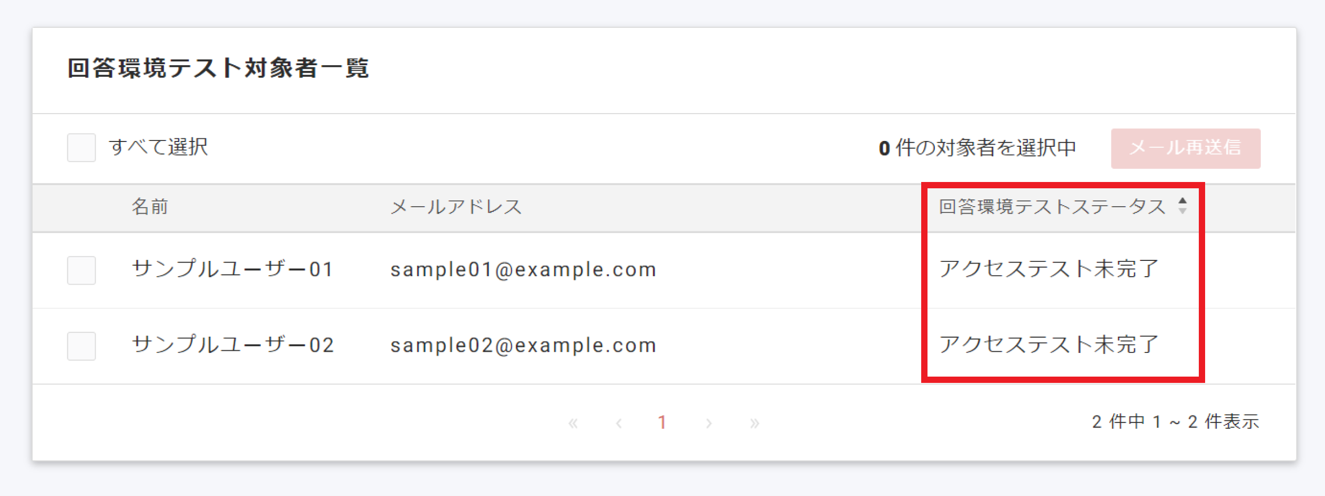The width and height of the screenshot is (1325, 496).
Task: Toggle the すべて選択 checkbox
Action: 81,147
